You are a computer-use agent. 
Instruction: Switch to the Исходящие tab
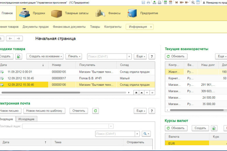click(26, 119)
